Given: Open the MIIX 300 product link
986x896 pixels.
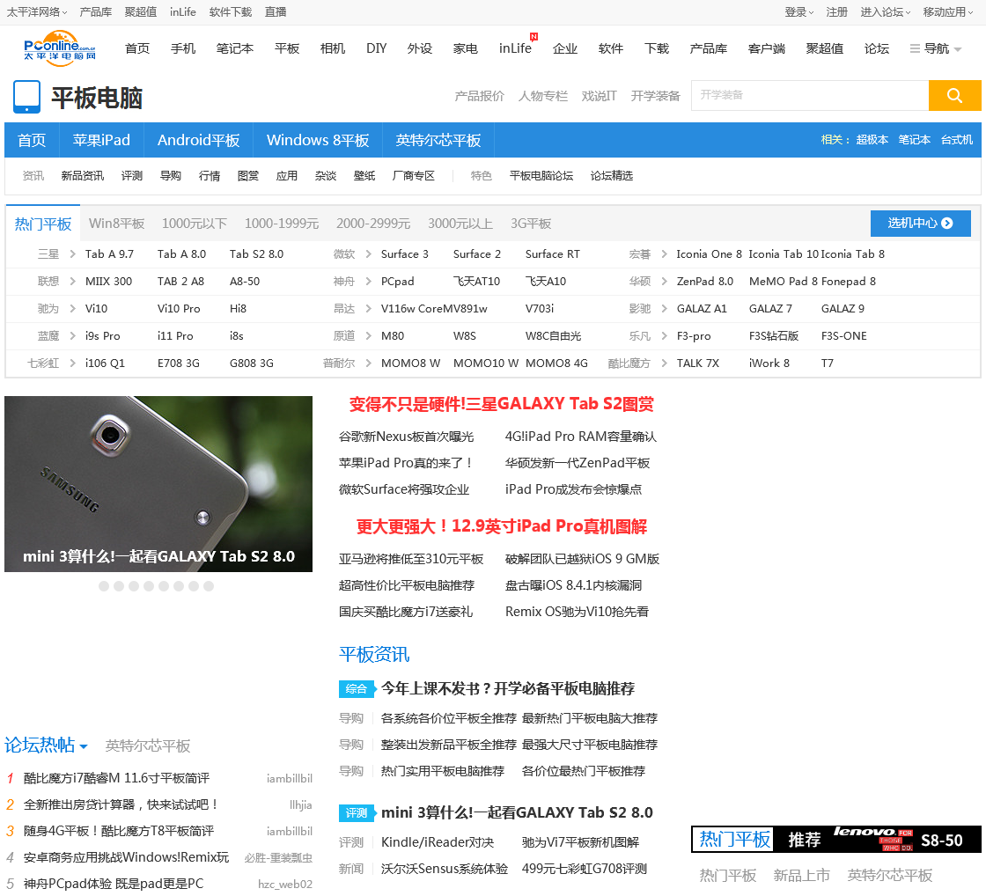Looking at the screenshot, I should click(x=109, y=281).
